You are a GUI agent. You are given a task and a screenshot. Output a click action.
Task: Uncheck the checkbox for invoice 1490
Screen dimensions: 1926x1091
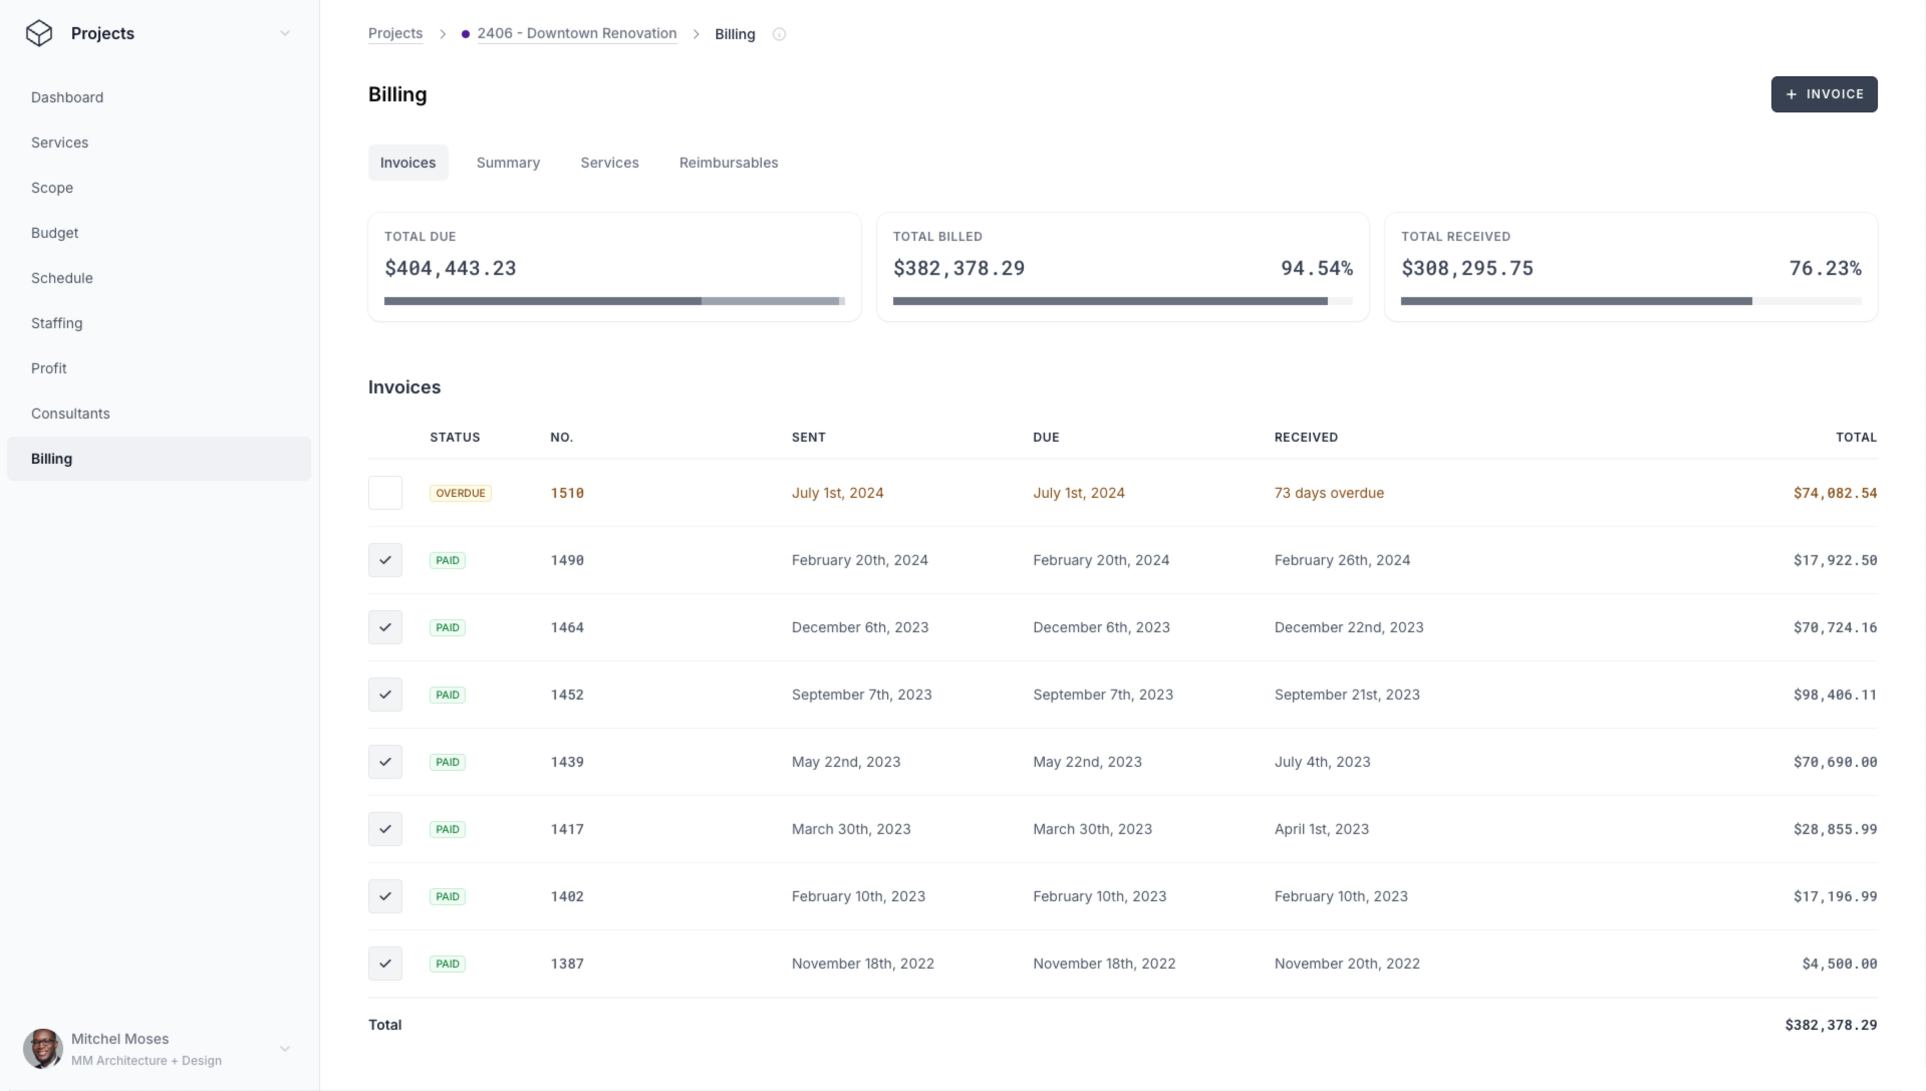click(385, 560)
